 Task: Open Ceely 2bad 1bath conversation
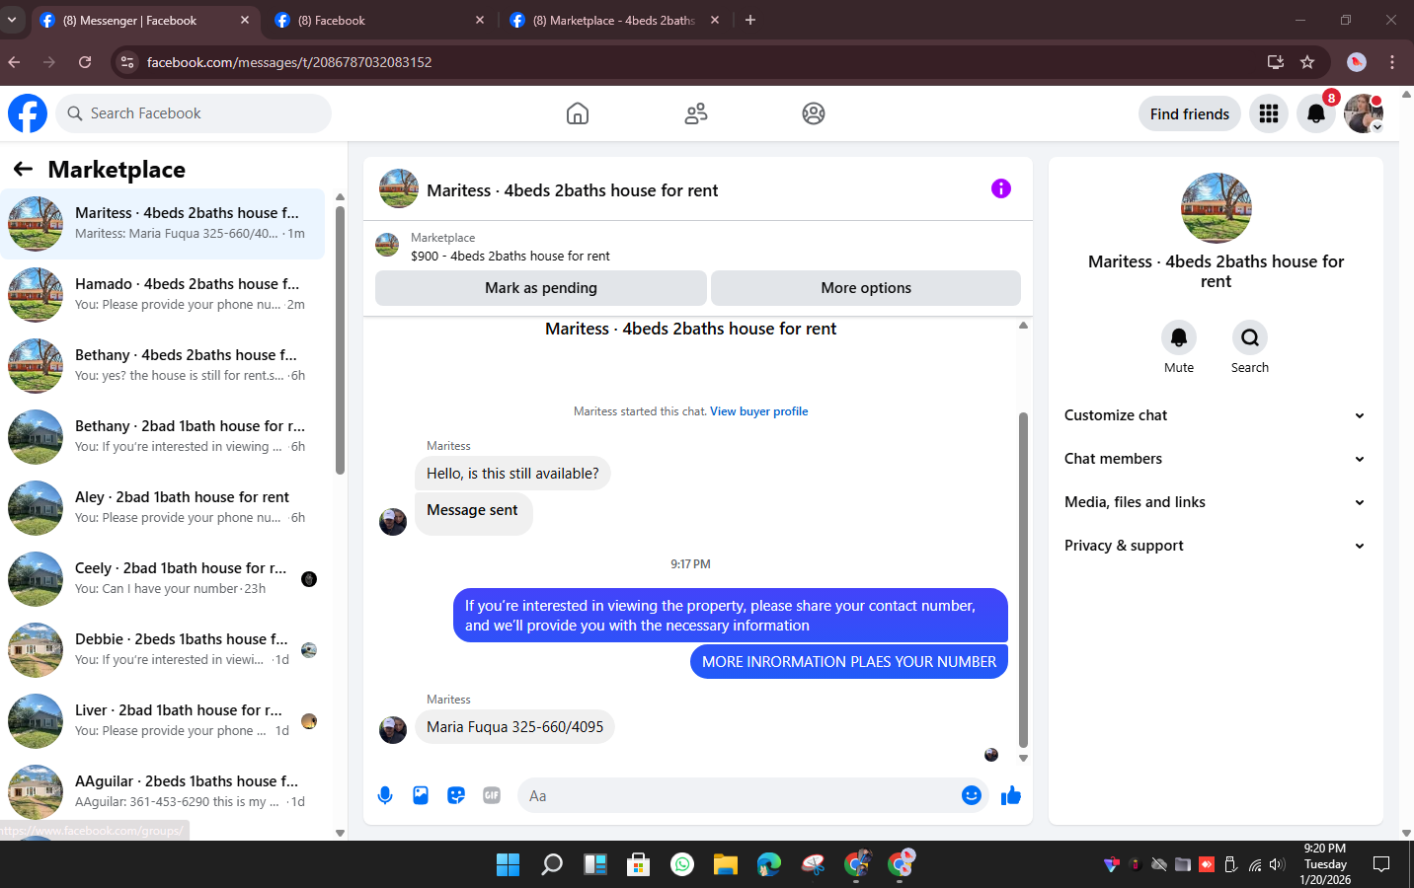coord(162,578)
